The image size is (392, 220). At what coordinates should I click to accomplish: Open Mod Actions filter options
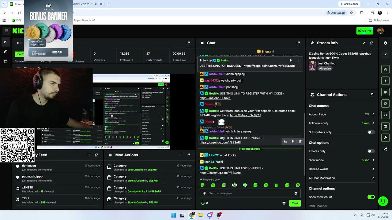pyautogui.click(x=181, y=155)
